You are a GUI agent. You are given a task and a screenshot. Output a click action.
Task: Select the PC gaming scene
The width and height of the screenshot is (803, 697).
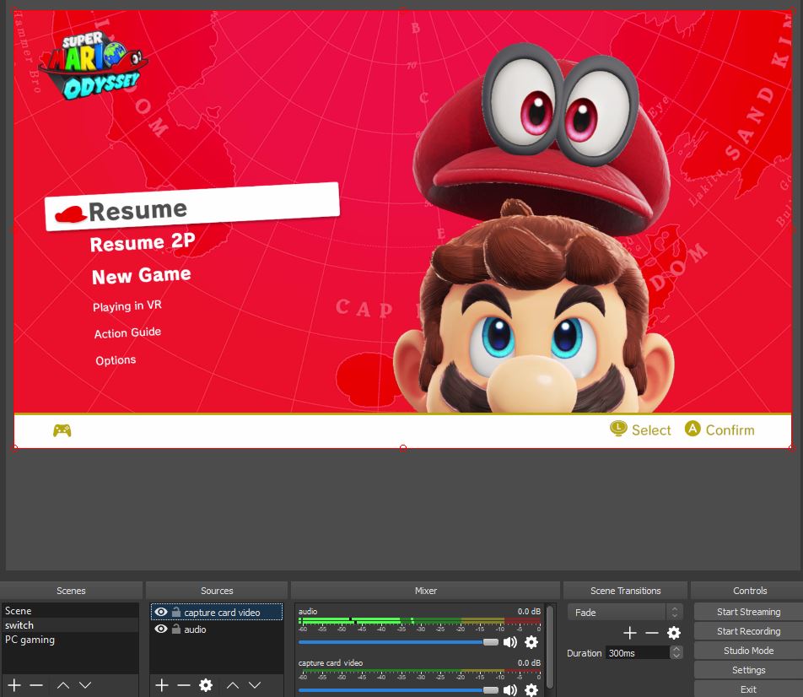tap(30, 640)
